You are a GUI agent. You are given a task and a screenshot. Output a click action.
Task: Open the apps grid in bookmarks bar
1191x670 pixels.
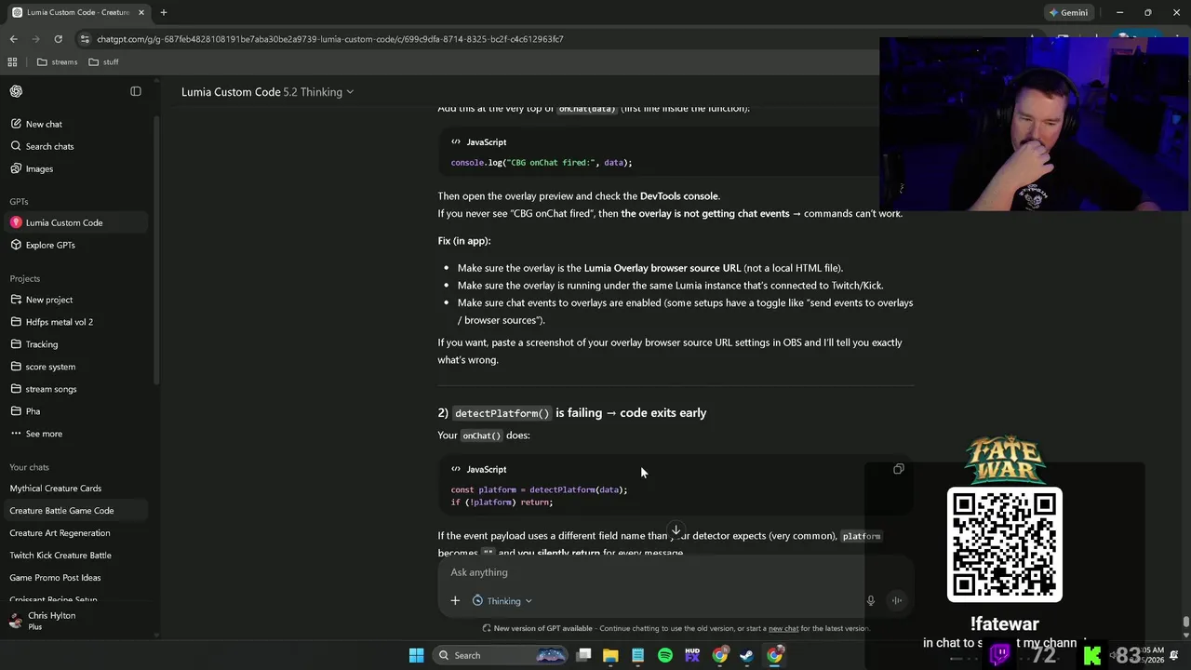[x=12, y=62]
